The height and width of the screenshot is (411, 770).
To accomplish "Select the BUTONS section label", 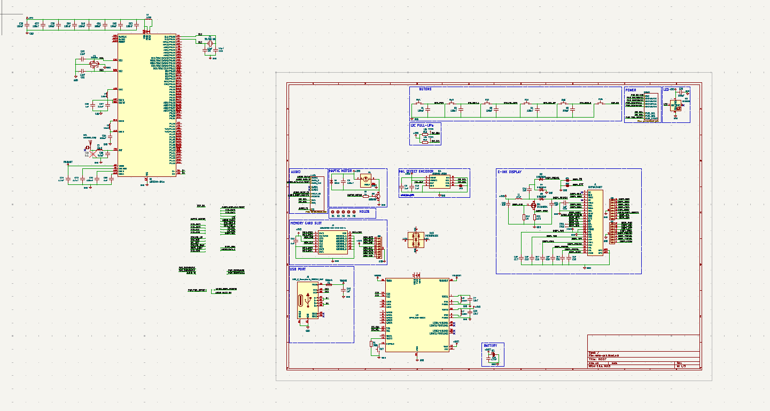I will 425,89.
